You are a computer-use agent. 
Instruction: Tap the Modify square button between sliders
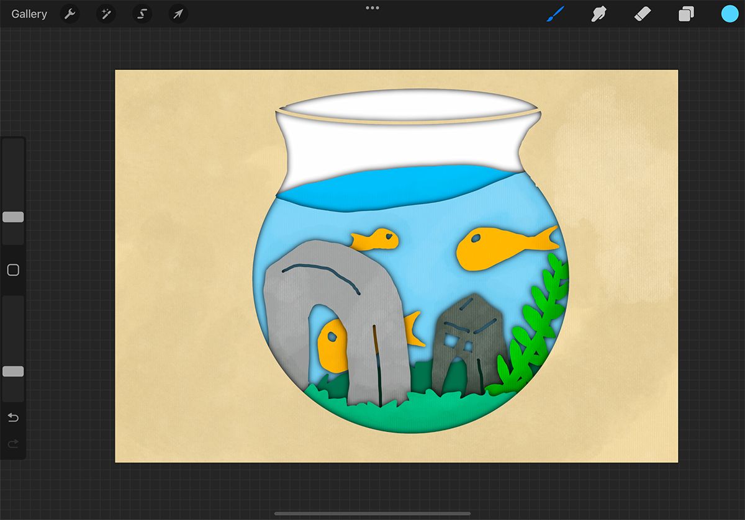point(13,270)
